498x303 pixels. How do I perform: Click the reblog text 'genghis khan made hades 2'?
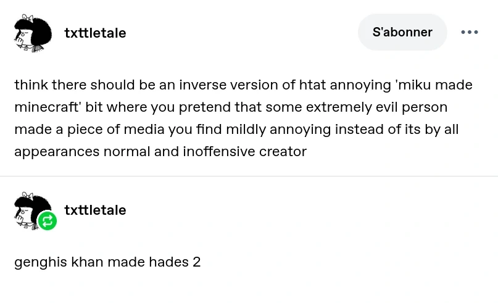(107, 262)
